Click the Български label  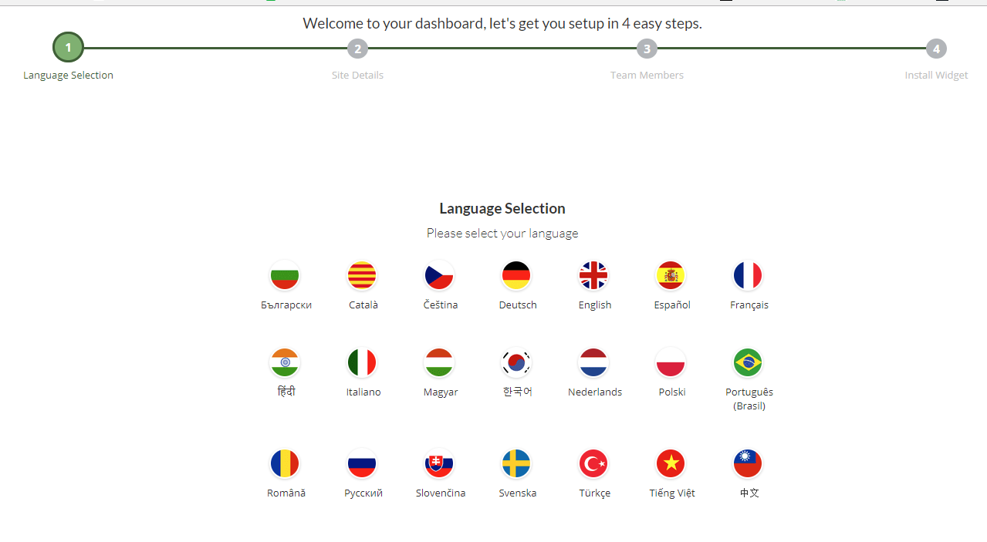coord(286,305)
